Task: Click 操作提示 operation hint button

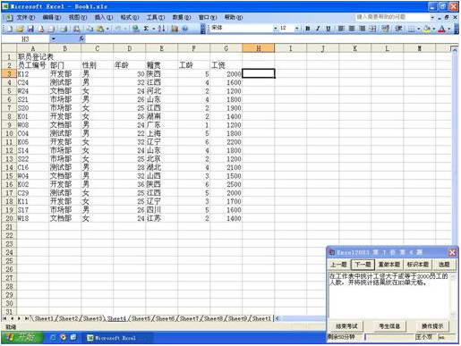Action: coord(432,326)
